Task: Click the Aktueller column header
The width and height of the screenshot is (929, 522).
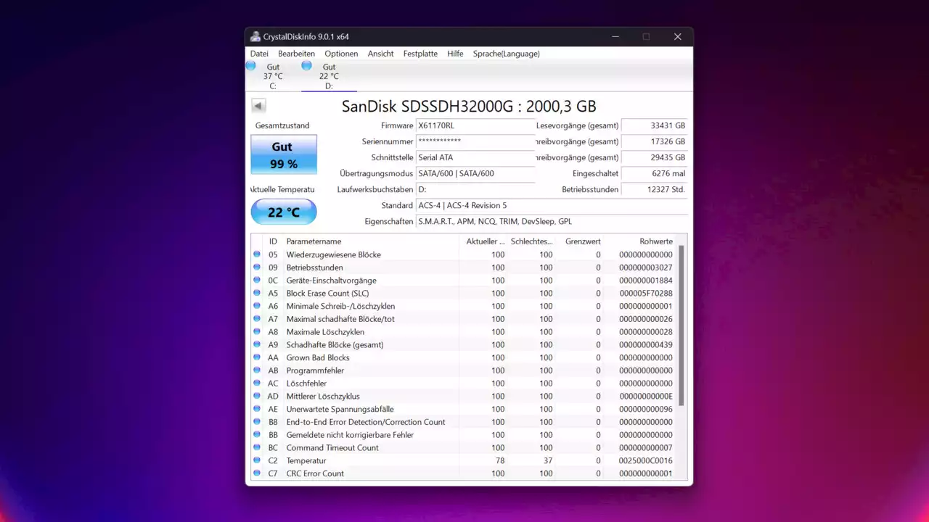Action: coord(484,241)
